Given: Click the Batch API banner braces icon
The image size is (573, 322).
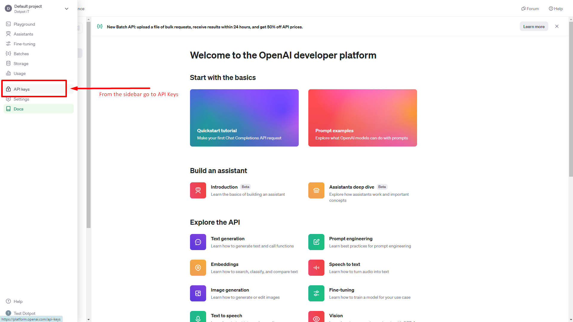Looking at the screenshot, I should pyautogui.click(x=100, y=26).
